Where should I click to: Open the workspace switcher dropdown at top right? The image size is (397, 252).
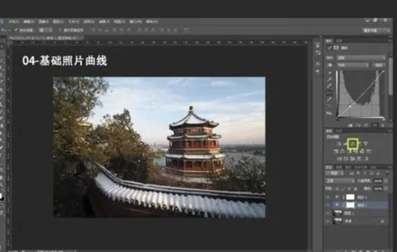point(376,30)
